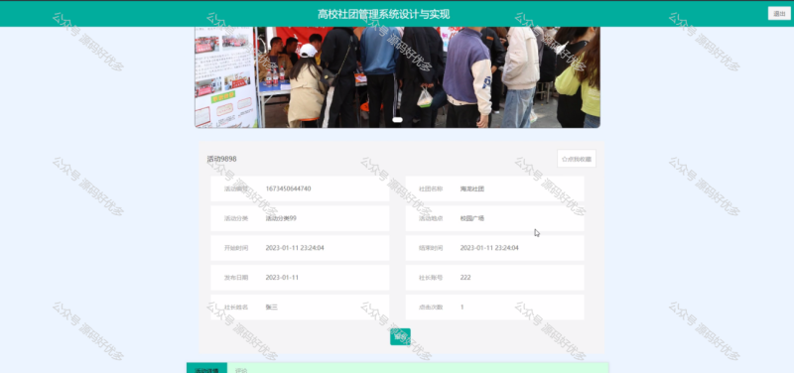794x373 pixels.
Task: Click the category value 活动分类99
Action: (x=281, y=218)
